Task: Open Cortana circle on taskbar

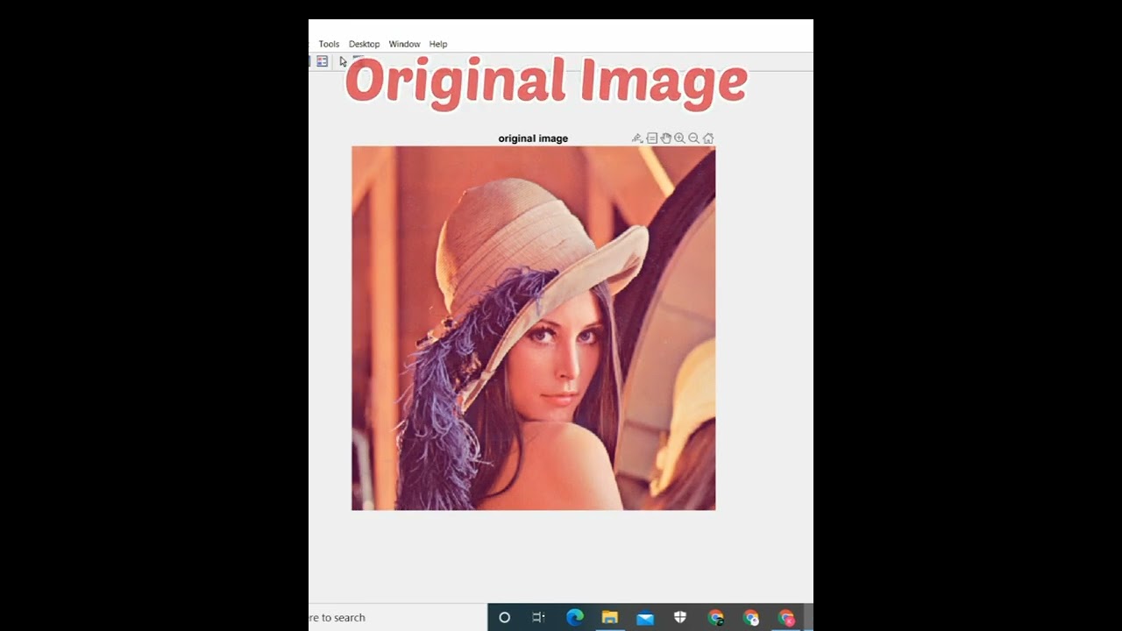Action: click(x=504, y=617)
